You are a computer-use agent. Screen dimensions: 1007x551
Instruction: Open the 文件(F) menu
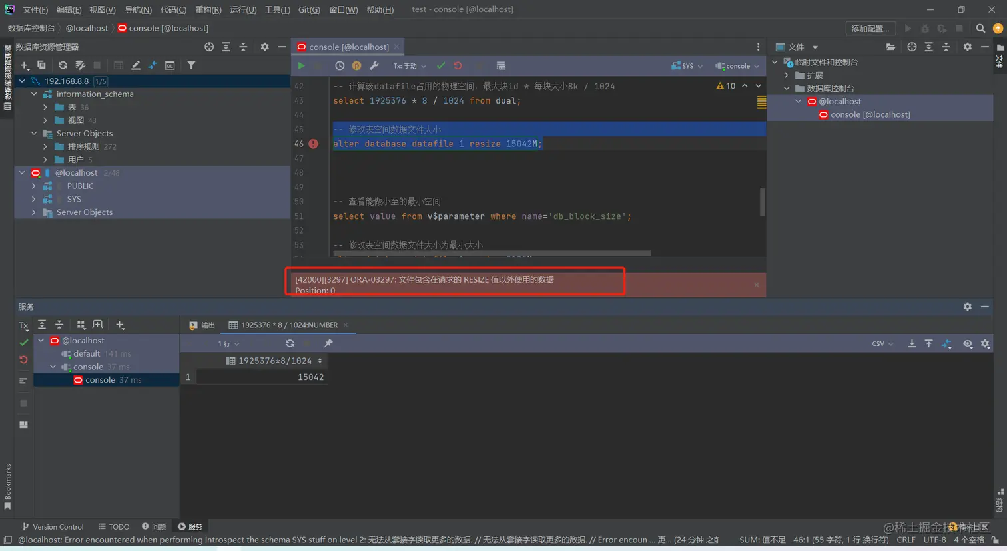point(35,9)
